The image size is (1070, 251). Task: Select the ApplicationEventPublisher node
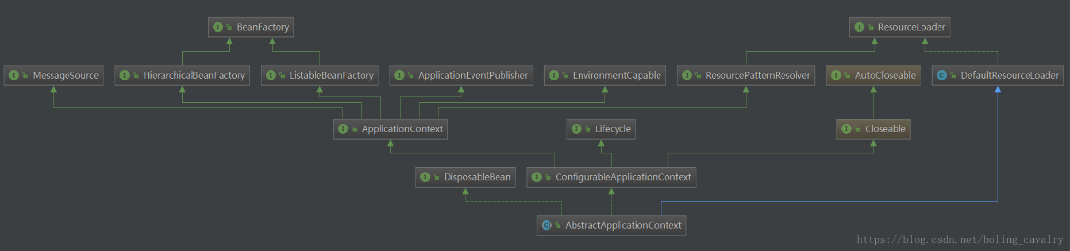point(461,75)
